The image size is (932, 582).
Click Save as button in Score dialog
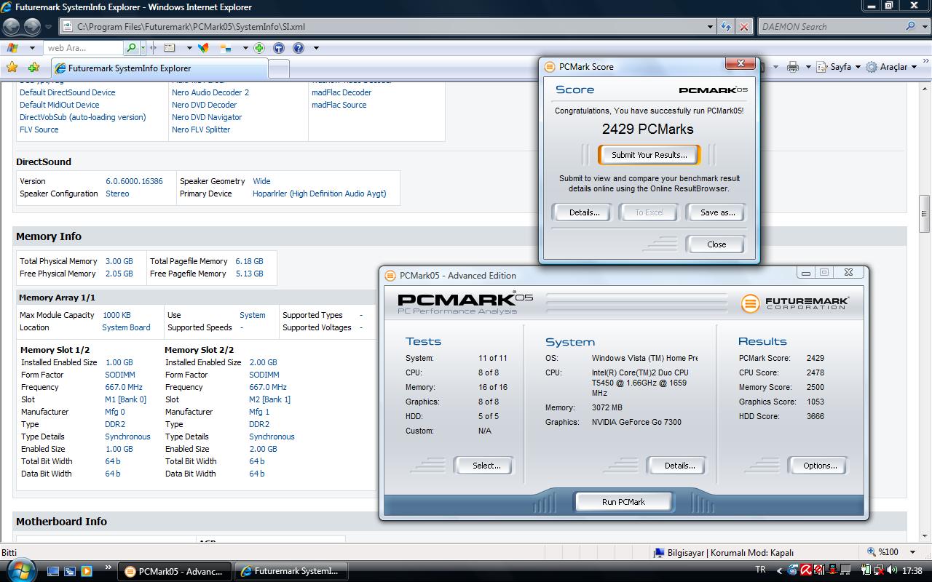(x=717, y=212)
